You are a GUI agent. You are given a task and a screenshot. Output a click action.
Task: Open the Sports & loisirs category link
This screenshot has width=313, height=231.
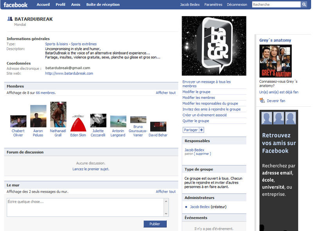pos(56,44)
